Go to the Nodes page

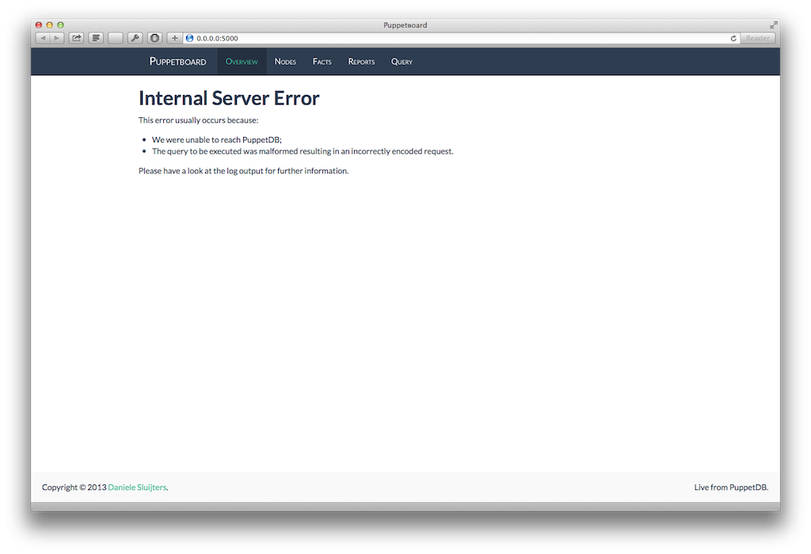pos(285,62)
